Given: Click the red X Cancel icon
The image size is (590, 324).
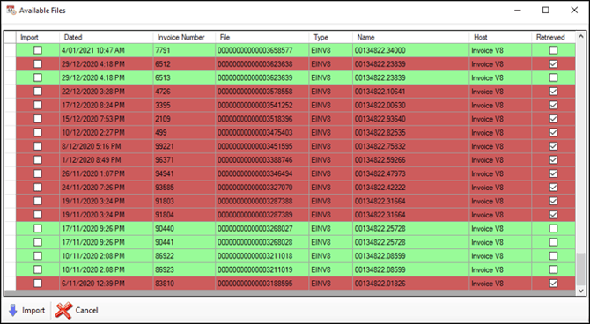Looking at the screenshot, I should (63, 311).
